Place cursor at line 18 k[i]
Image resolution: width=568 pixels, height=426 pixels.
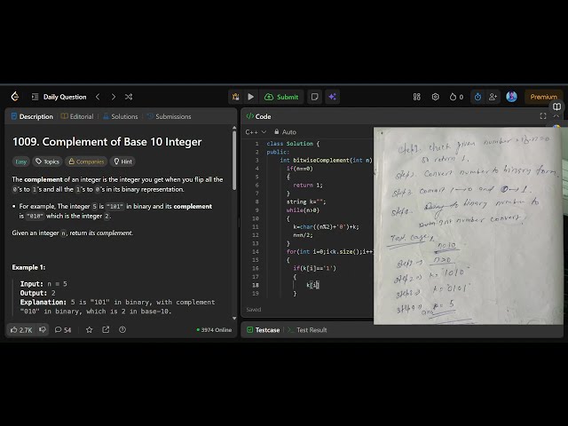click(313, 285)
